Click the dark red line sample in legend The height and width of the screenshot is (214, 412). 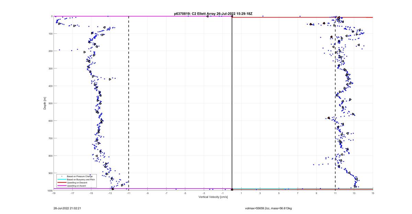(x=62, y=182)
